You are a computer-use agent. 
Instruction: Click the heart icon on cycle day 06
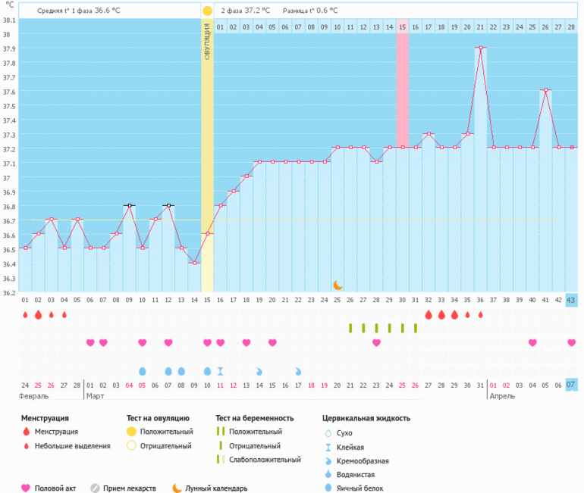click(90, 343)
